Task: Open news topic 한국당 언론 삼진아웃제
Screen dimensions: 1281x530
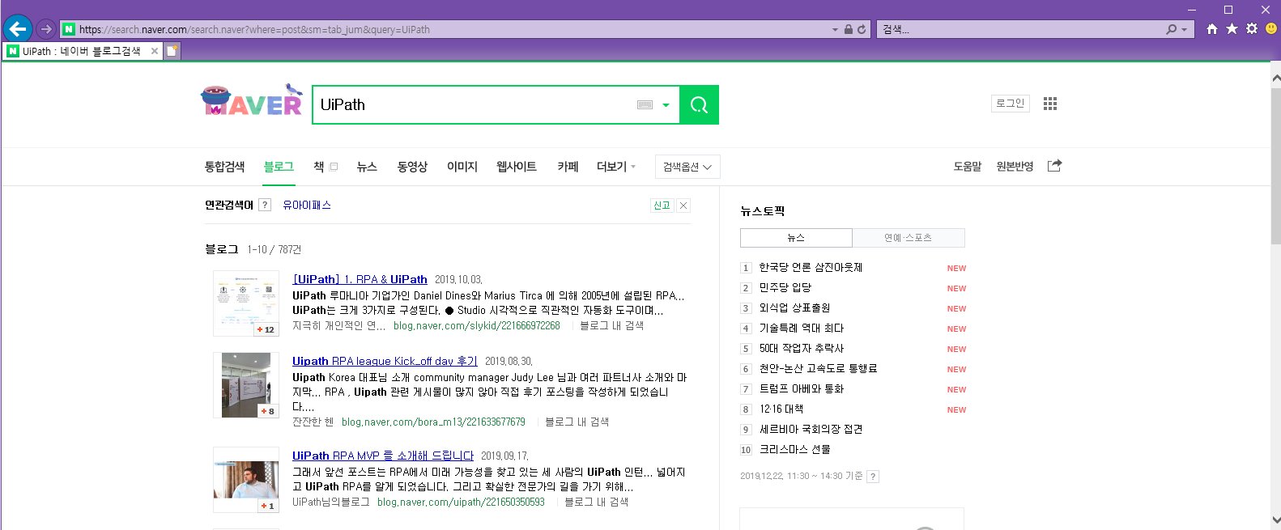Action: (811, 267)
